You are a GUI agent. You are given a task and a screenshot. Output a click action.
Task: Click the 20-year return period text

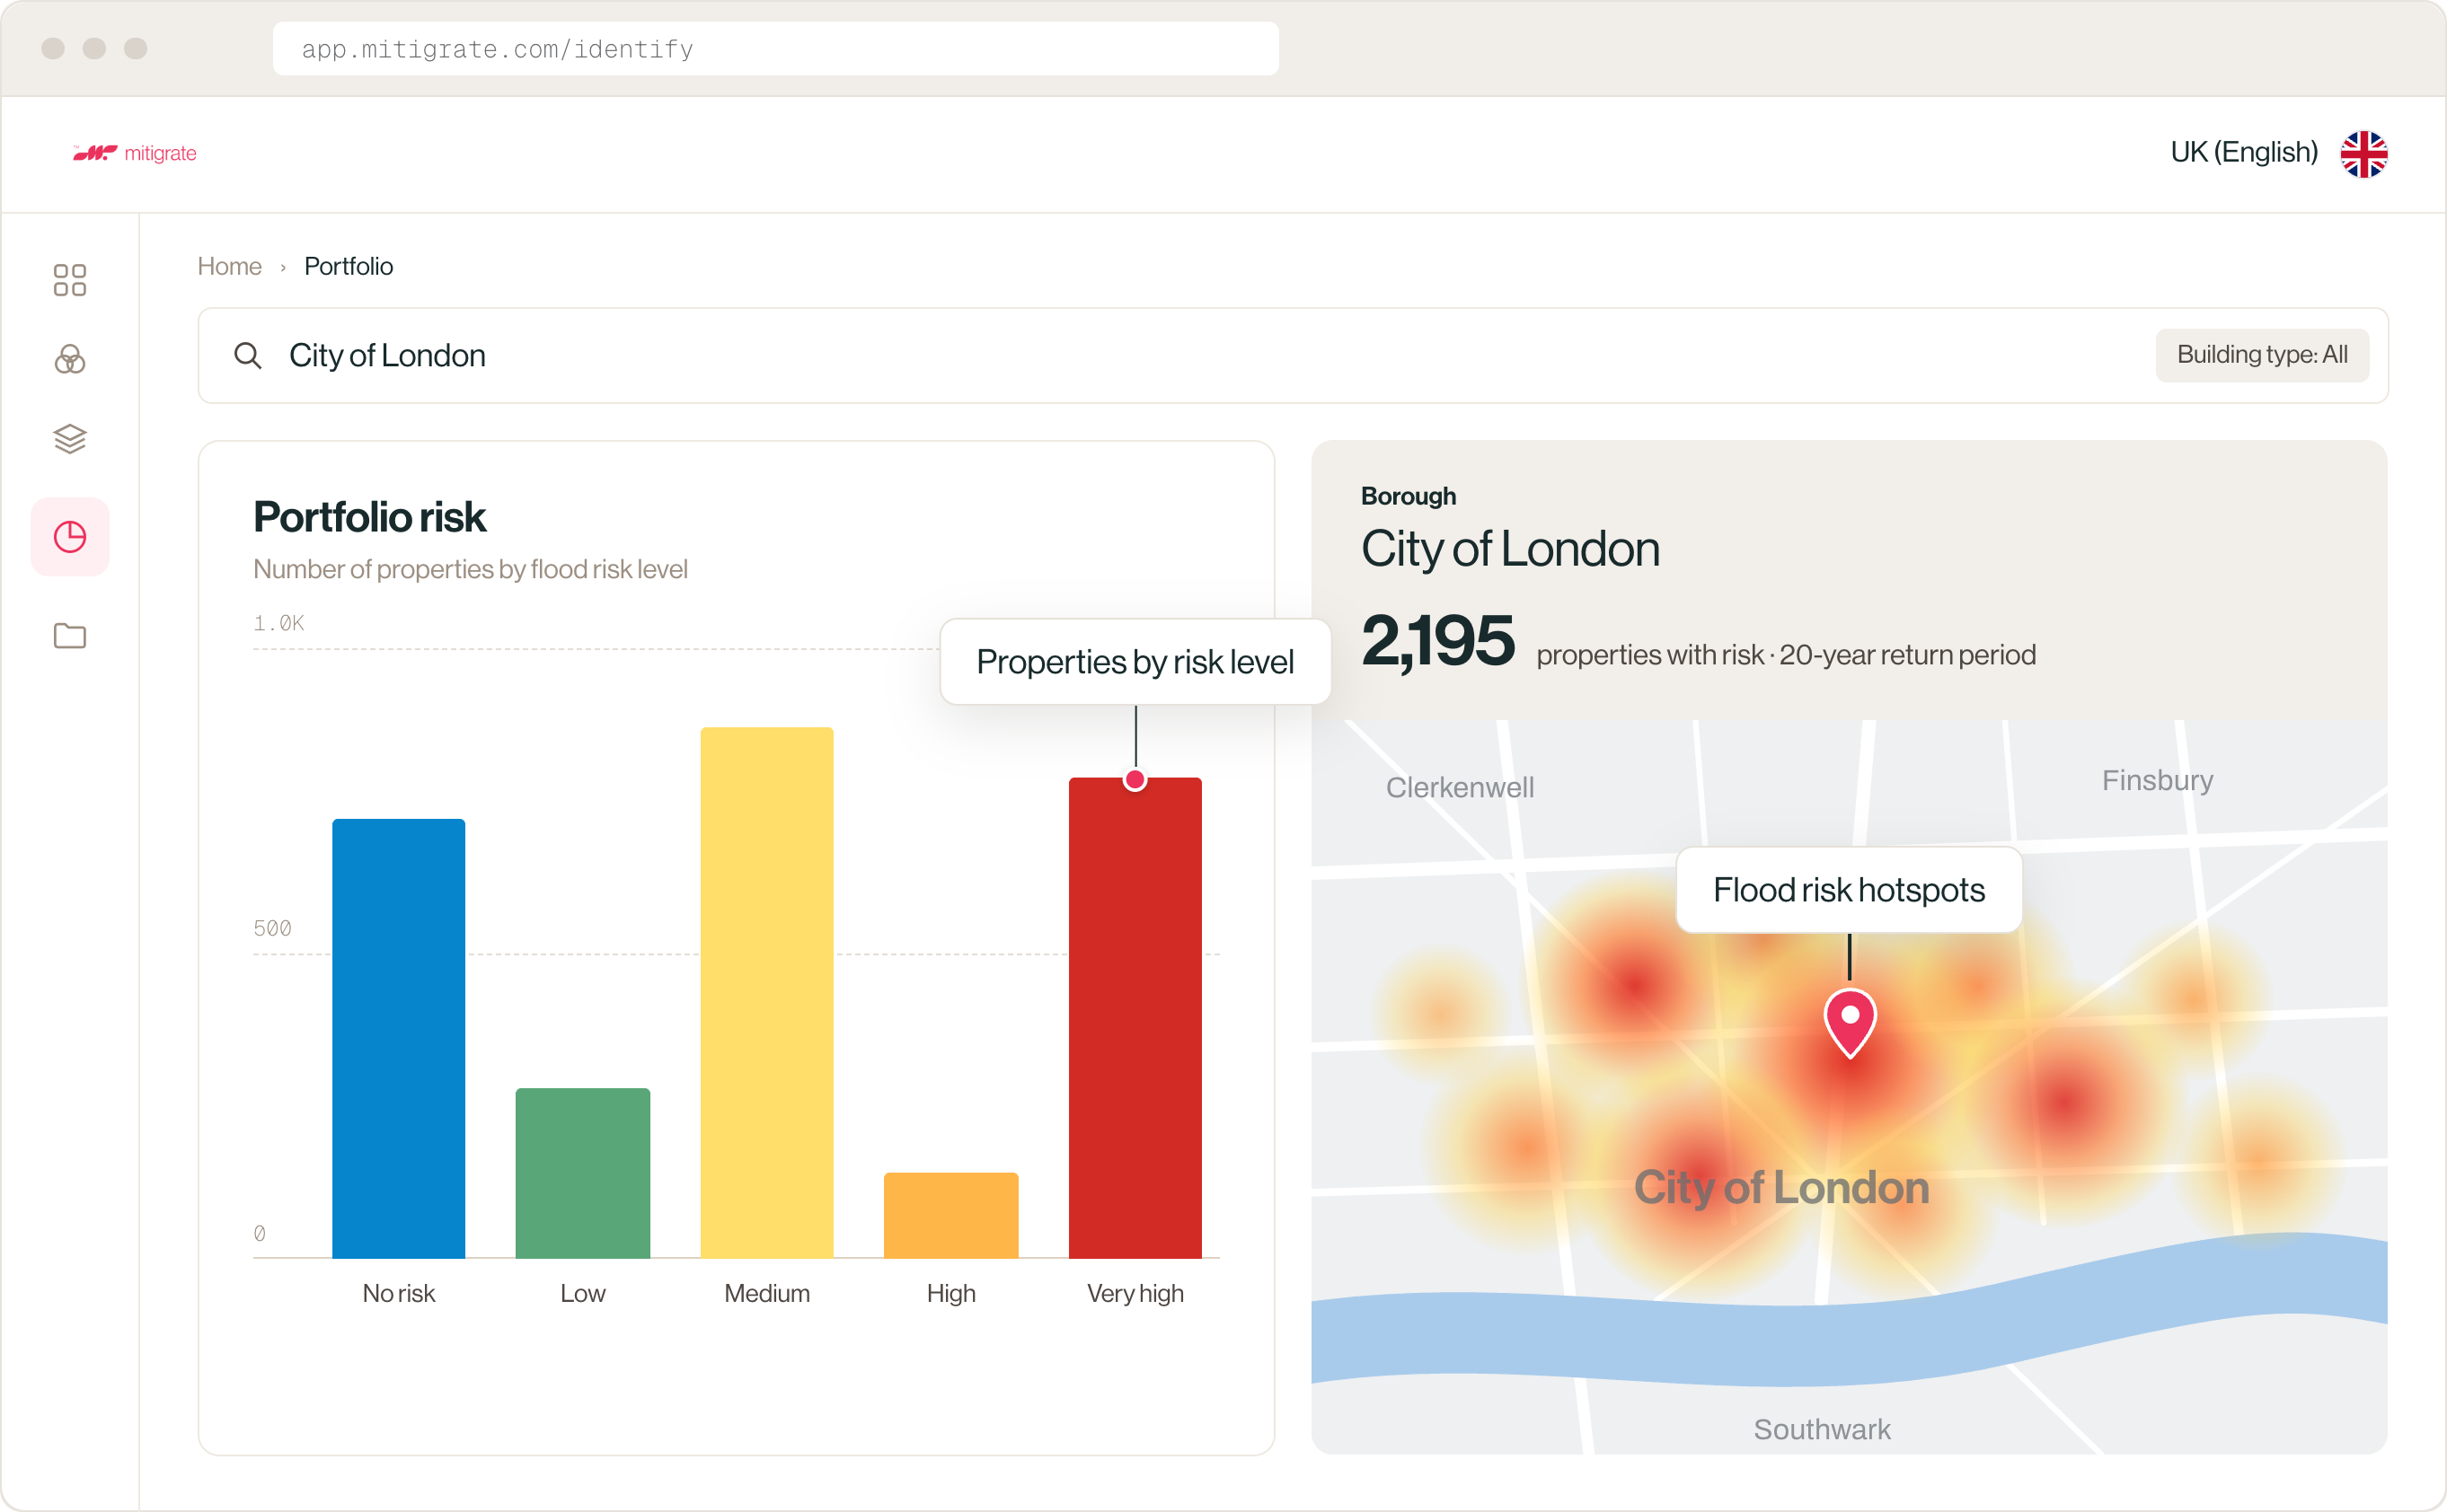pyautogui.click(x=1907, y=655)
